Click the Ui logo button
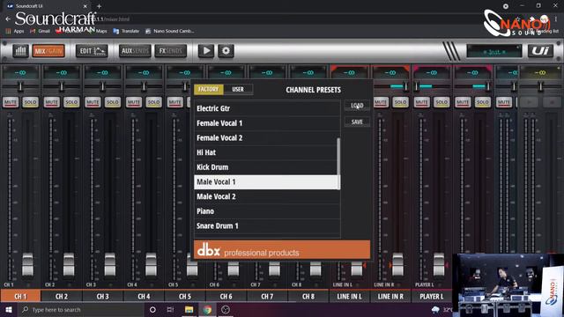This screenshot has width=564, height=317. pyautogui.click(x=540, y=51)
